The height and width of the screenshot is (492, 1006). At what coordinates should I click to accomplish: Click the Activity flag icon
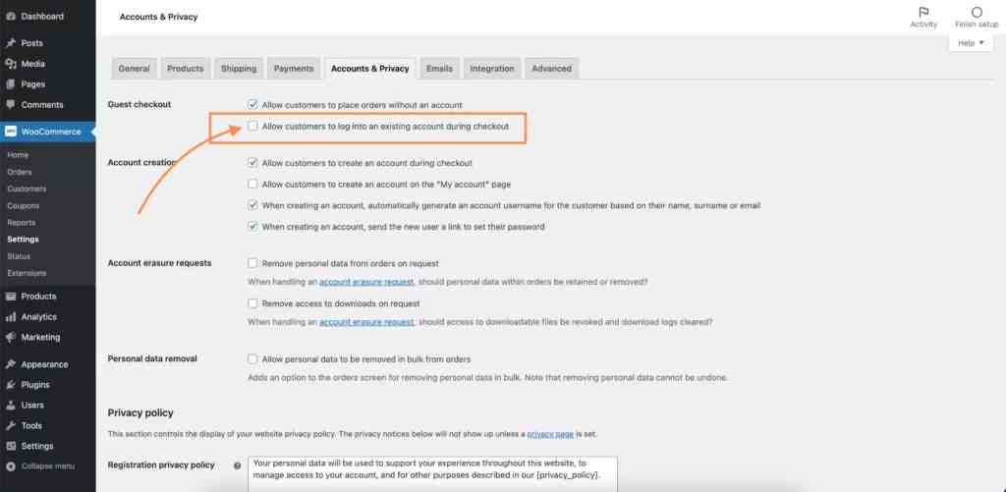point(923,12)
